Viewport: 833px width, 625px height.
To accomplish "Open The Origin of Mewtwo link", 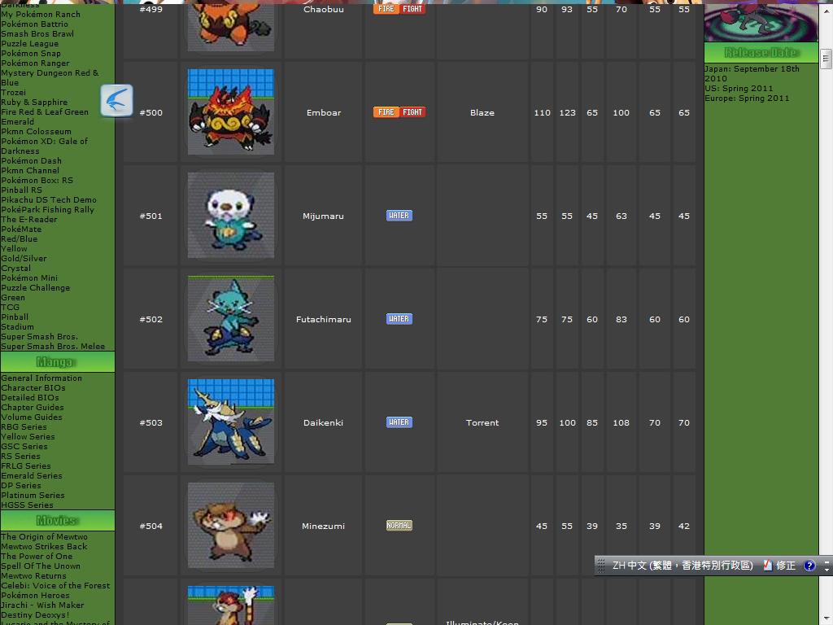I will (44, 537).
